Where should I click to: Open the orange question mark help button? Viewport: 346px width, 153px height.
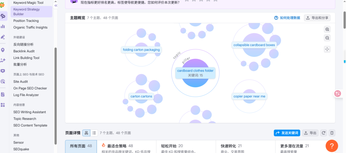332,146
